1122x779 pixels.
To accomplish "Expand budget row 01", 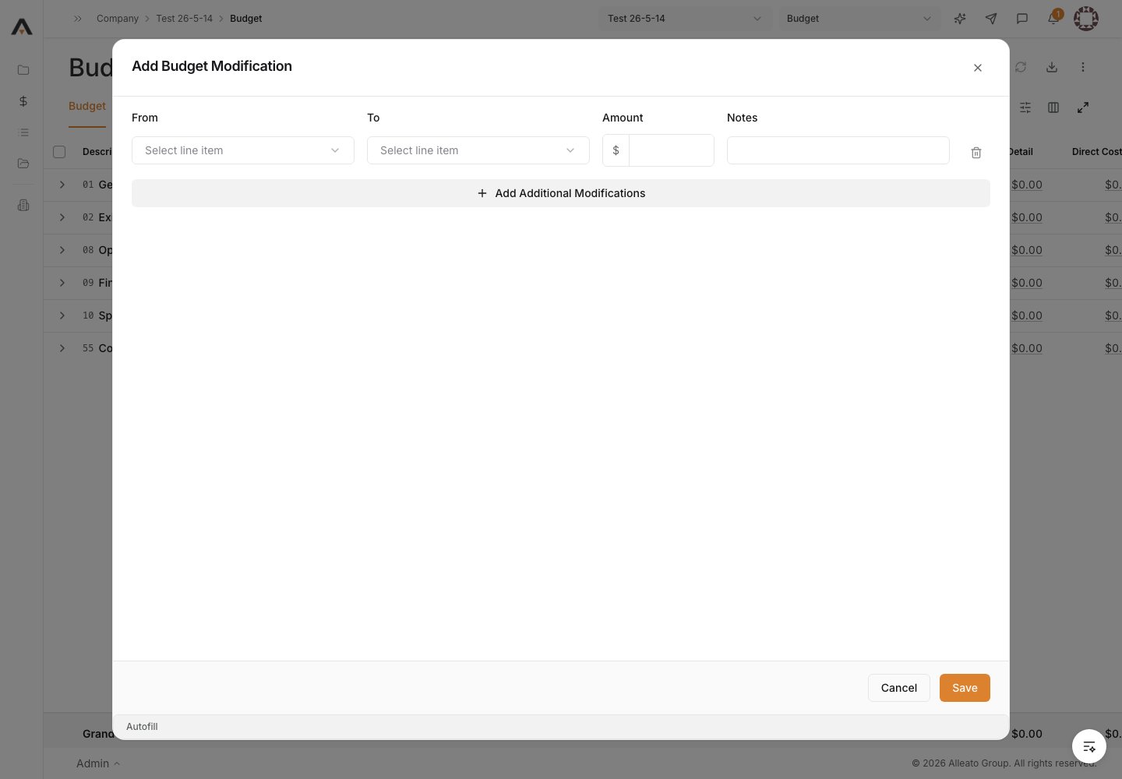I will [x=62, y=185].
